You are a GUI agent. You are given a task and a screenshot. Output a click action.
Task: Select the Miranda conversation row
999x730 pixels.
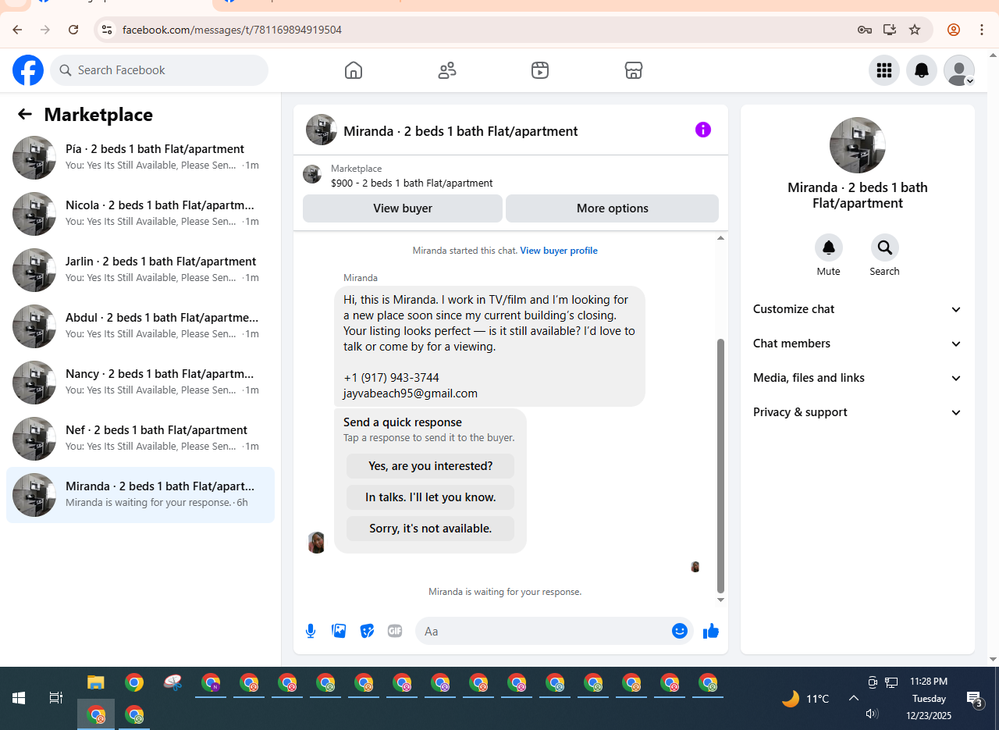pos(140,495)
